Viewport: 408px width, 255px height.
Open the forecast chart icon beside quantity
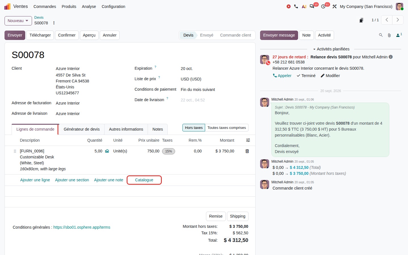[x=107, y=151]
